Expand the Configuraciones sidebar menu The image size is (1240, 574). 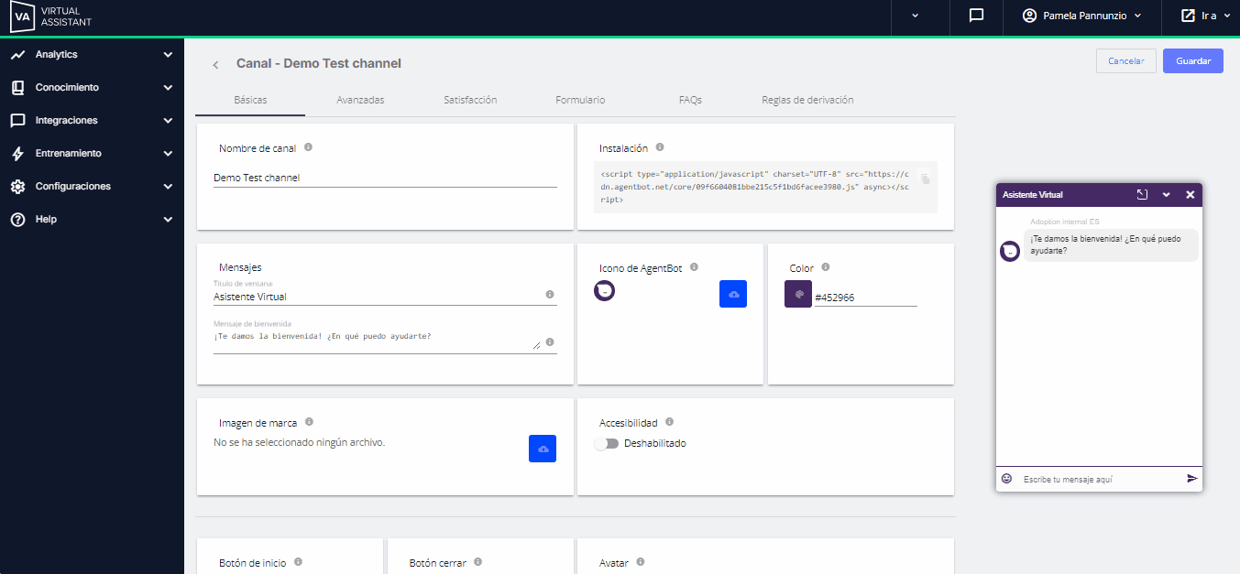[x=168, y=187]
